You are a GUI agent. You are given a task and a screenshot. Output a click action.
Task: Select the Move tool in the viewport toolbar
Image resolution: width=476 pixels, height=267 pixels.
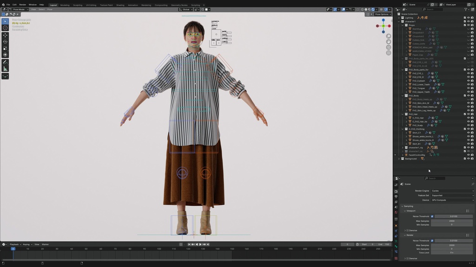(5, 35)
